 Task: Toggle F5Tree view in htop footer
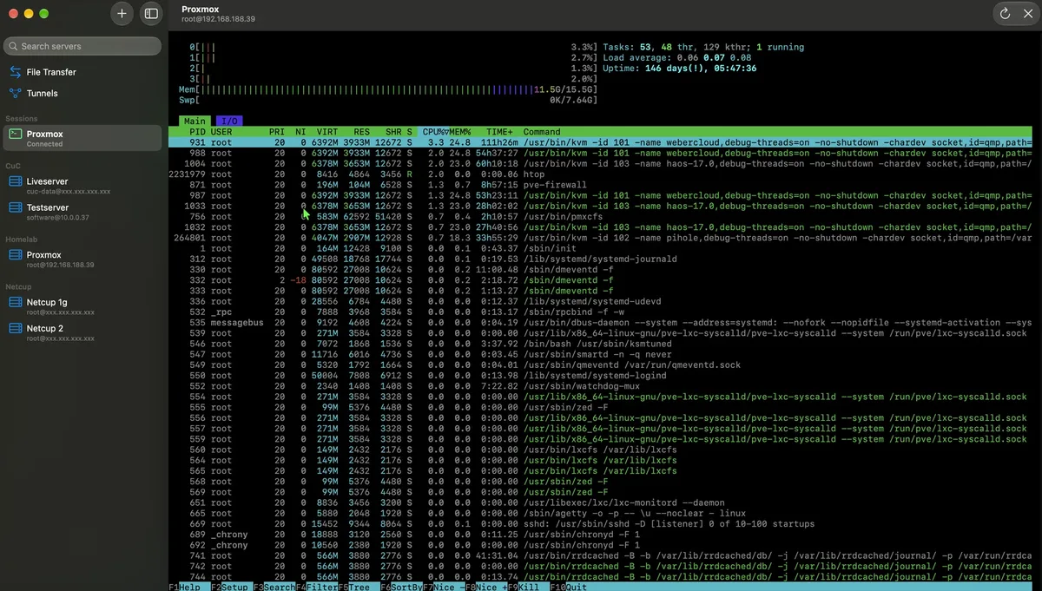(354, 587)
